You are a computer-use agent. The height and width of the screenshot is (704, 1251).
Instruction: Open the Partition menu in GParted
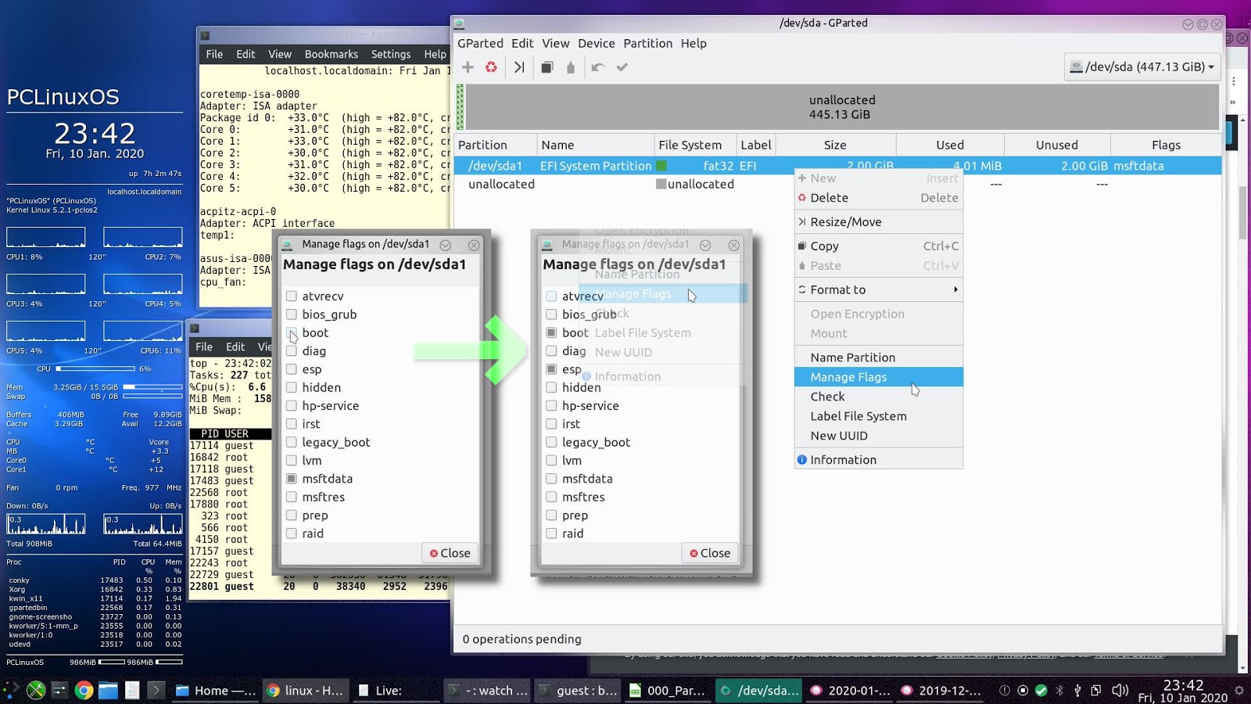coord(647,43)
